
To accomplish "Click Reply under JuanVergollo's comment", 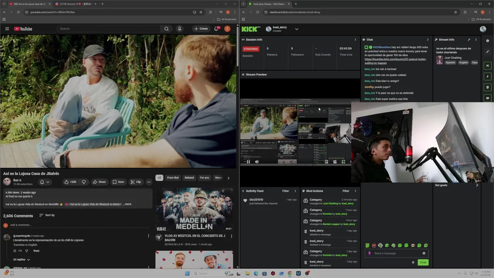I will coord(36,251).
